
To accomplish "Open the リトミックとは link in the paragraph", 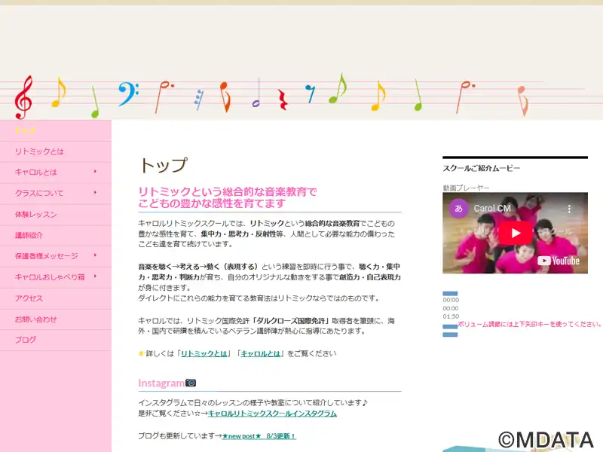I will (204, 353).
